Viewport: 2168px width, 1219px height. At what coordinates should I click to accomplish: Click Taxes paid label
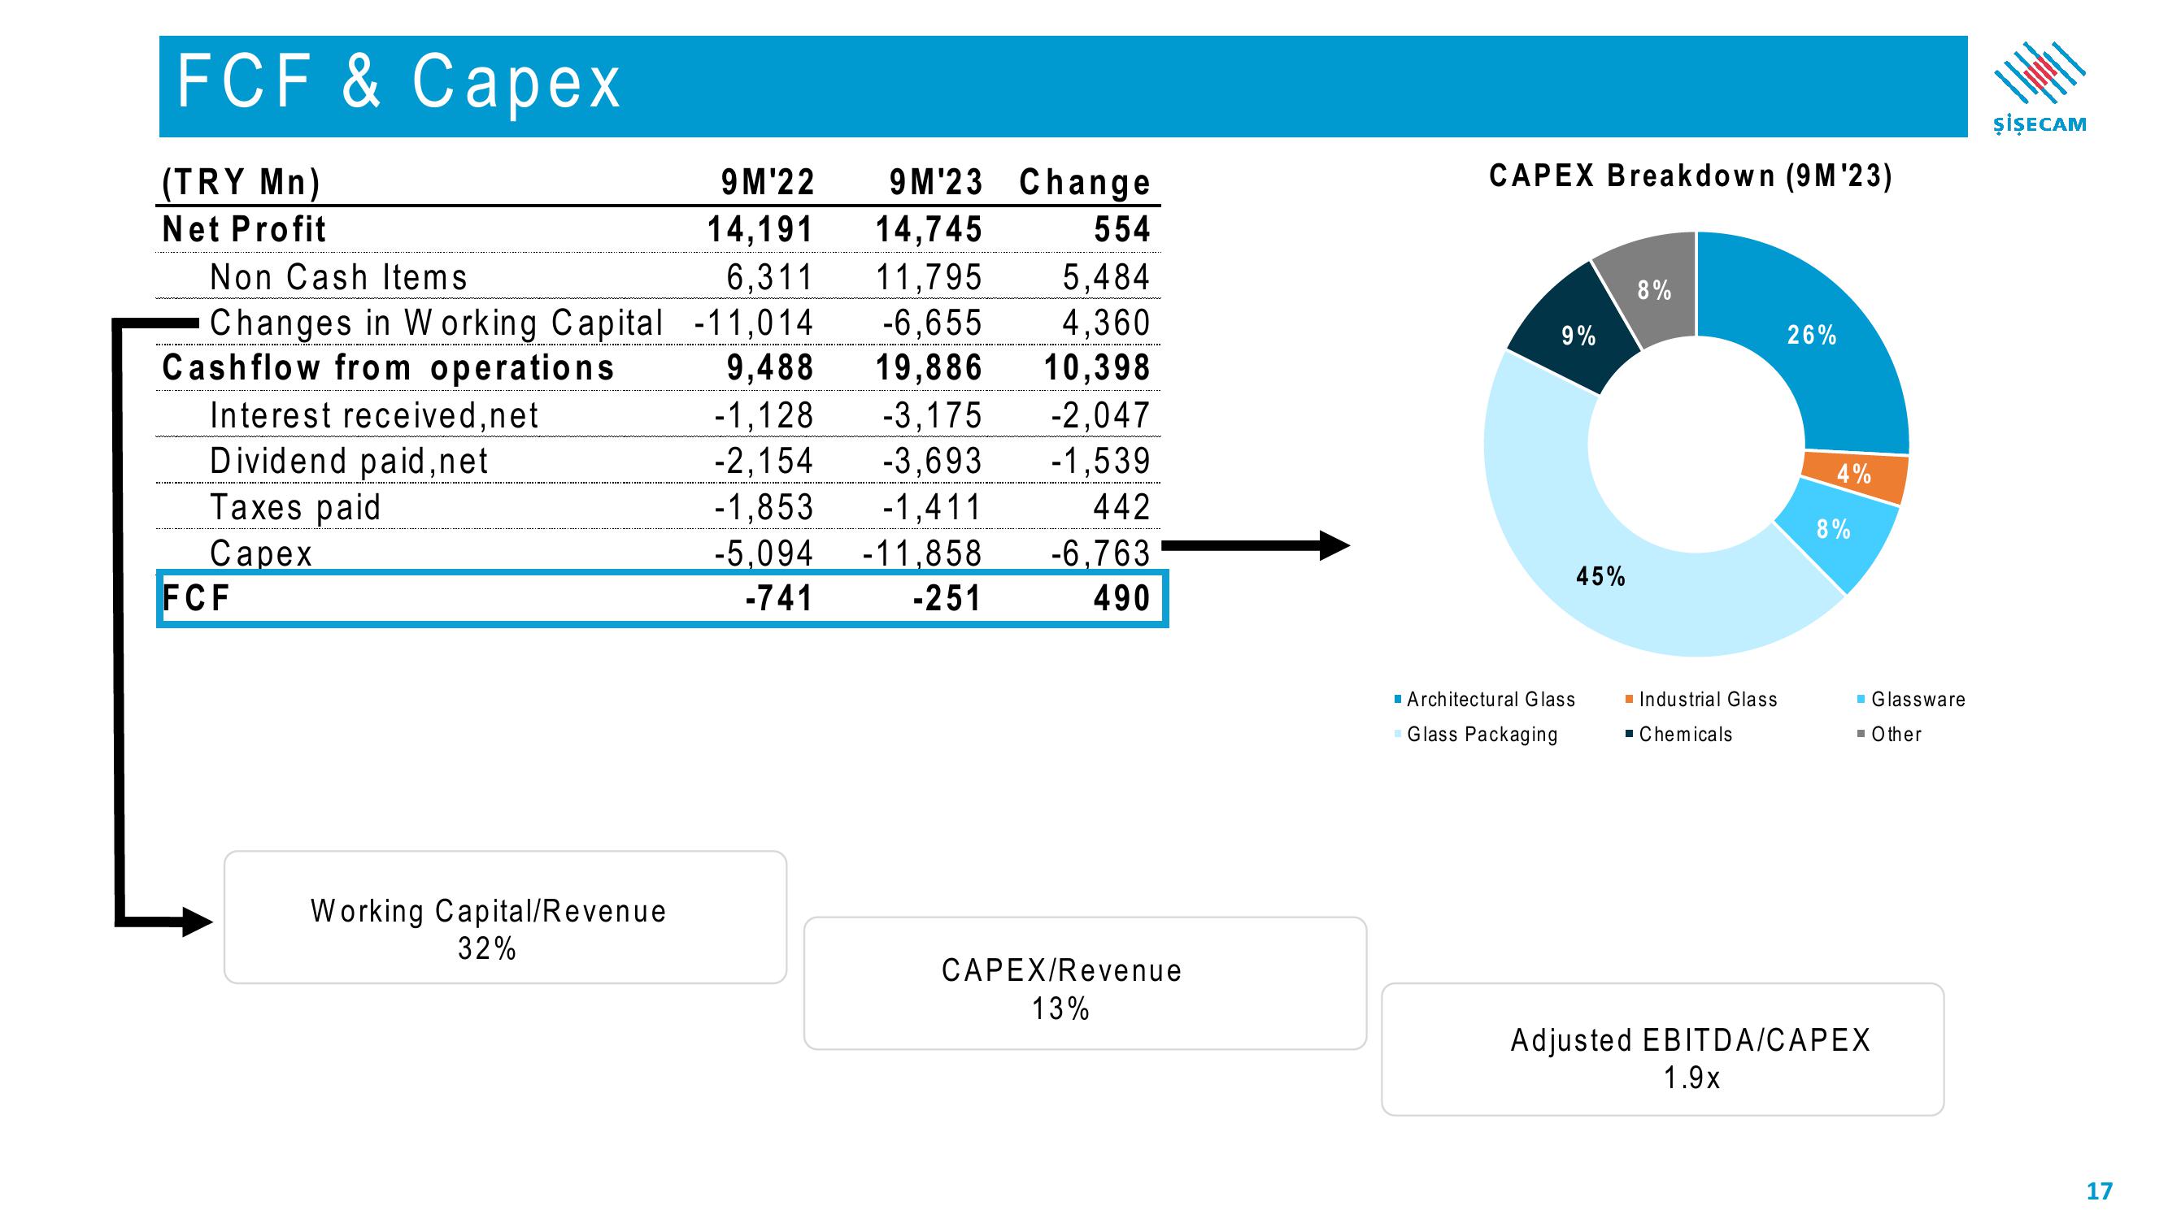295,507
